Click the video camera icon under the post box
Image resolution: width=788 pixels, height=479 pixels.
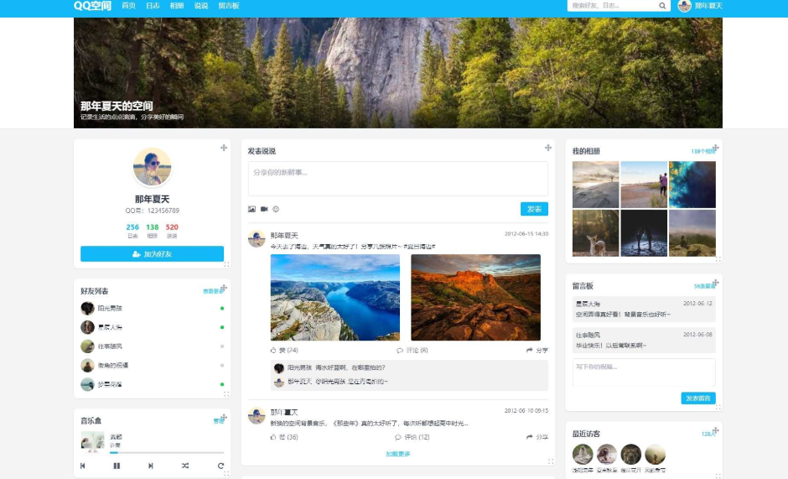[264, 209]
